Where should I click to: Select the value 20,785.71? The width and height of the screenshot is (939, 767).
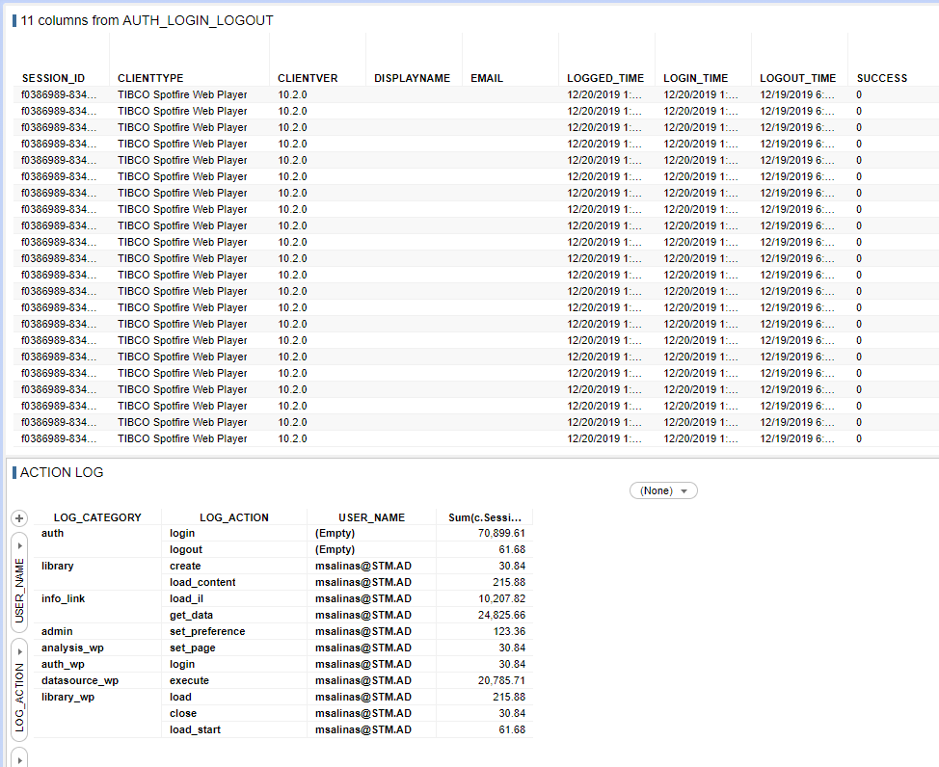(501, 681)
